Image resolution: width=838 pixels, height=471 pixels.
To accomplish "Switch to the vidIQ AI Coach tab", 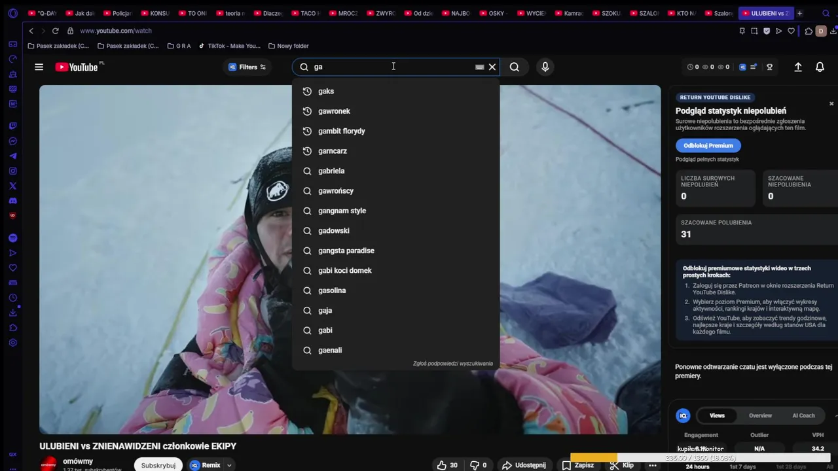I will coord(803,415).
